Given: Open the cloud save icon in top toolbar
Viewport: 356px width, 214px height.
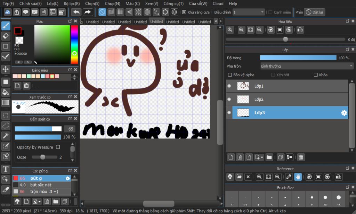Looking at the screenshot, I should click(8, 12).
